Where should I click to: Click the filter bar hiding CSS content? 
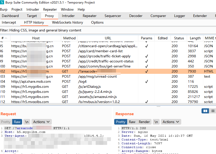pos(108,30)
